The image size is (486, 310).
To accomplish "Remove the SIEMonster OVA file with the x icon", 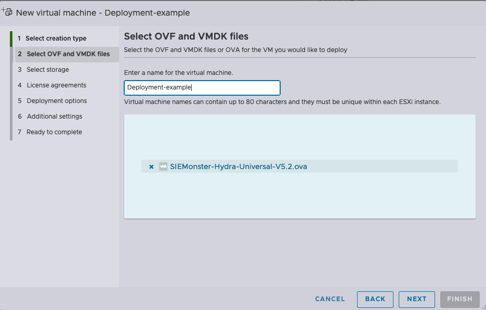I will pyautogui.click(x=151, y=167).
